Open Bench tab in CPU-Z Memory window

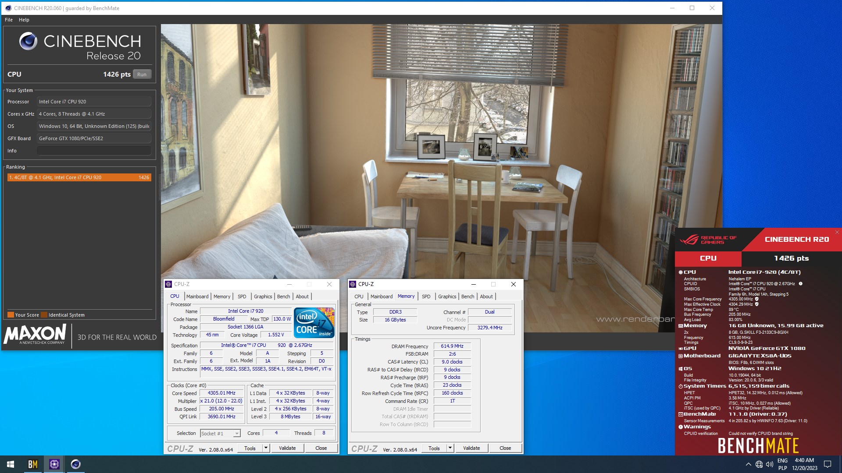coord(468,297)
